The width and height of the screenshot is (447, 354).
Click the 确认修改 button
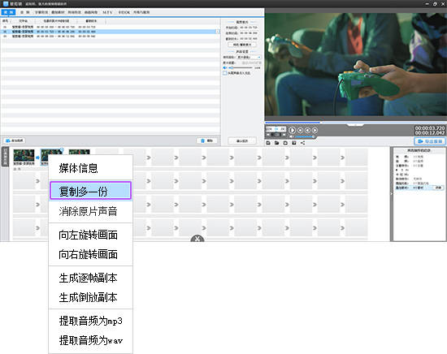[242, 140]
